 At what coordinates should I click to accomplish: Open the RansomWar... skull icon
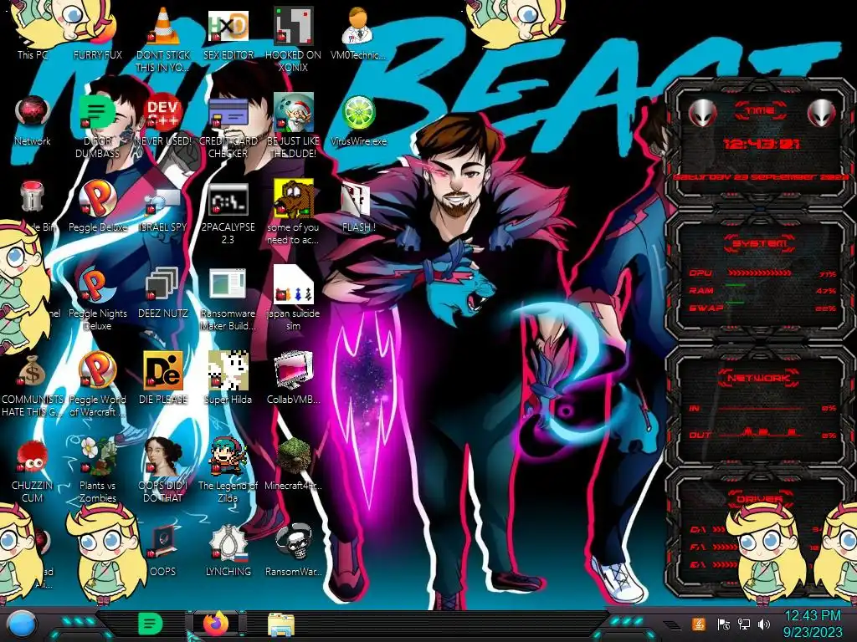coord(293,550)
